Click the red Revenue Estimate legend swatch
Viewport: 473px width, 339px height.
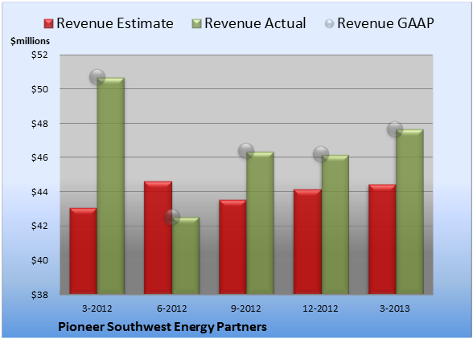tap(48, 24)
